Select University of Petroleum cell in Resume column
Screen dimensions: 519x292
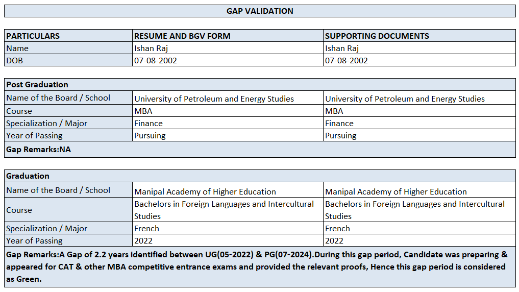[228, 99]
